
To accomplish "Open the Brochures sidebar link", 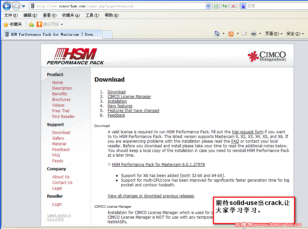I will tap(61, 100).
